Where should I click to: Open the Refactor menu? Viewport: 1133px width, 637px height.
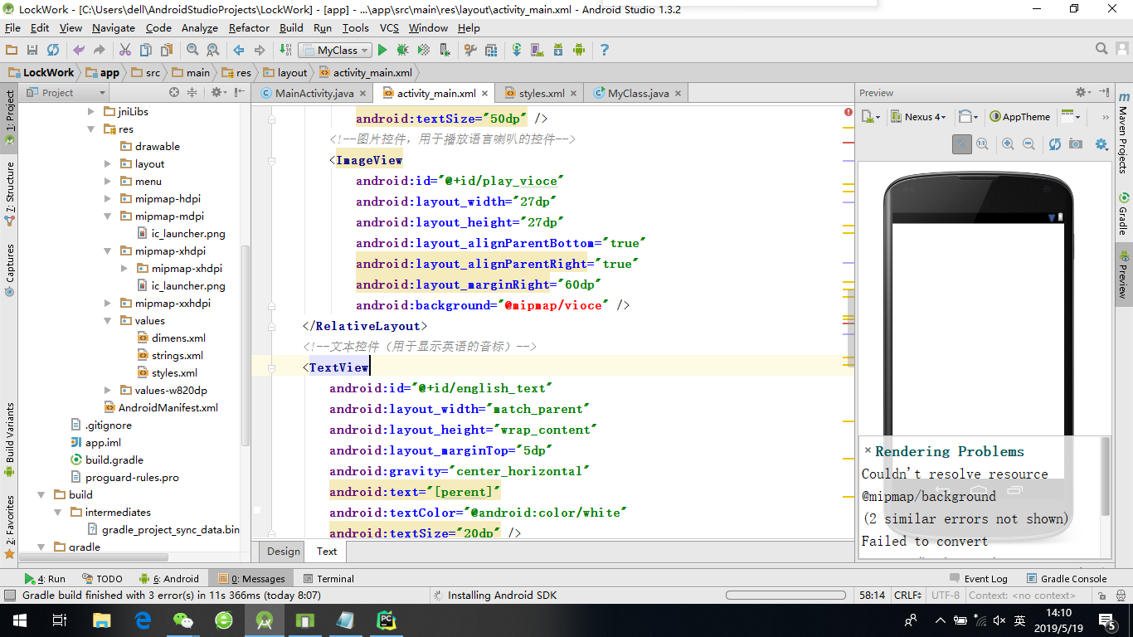tap(249, 27)
